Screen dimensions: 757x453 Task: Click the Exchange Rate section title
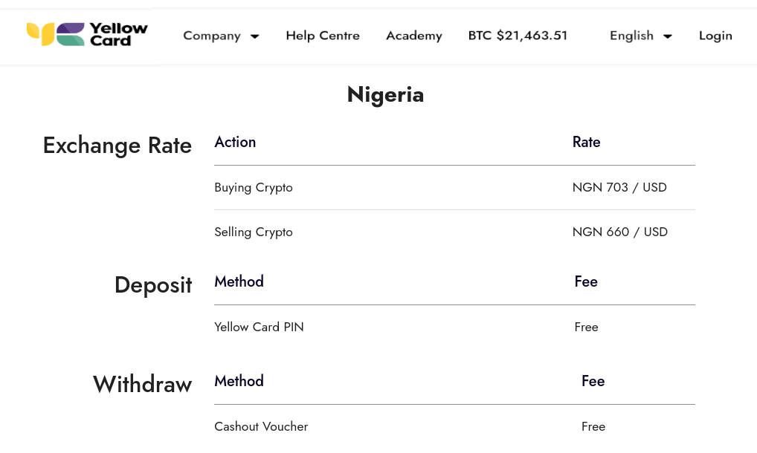(117, 145)
